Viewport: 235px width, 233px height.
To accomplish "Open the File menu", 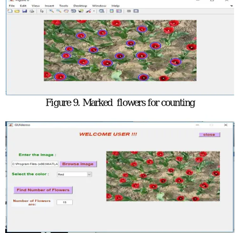I will click(12, 6).
